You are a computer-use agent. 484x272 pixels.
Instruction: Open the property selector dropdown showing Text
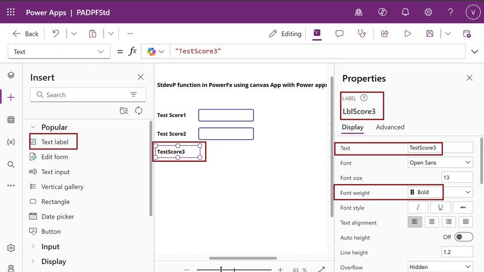pyautogui.click(x=59, y=51)
